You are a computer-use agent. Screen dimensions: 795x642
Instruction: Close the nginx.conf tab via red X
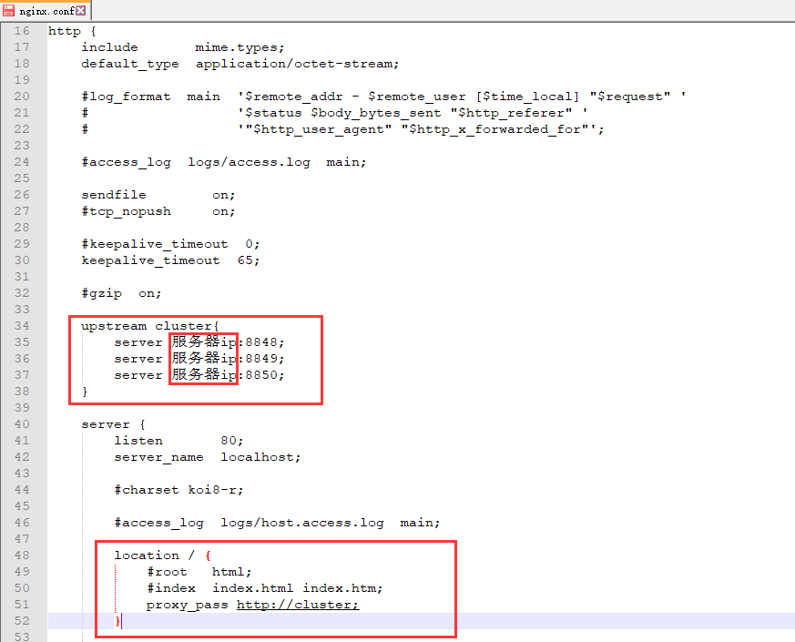coord(81,10)
